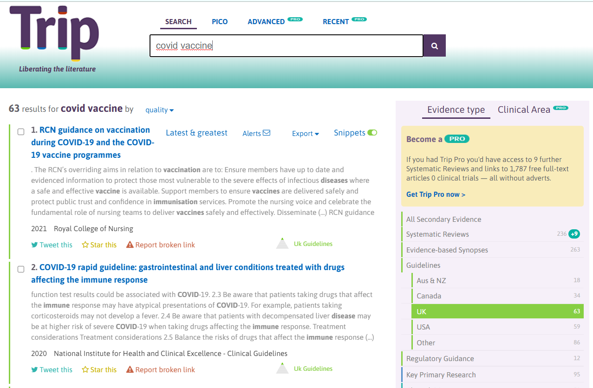Click Get Trip Pro now link
The width and height of the screenshot is (593, 388).
point(436,194)
